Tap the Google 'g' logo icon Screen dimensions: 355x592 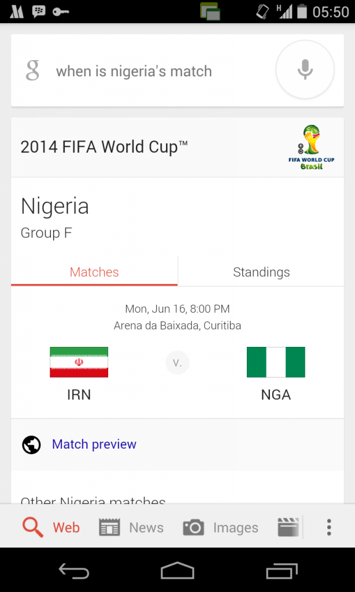[32, 71]
